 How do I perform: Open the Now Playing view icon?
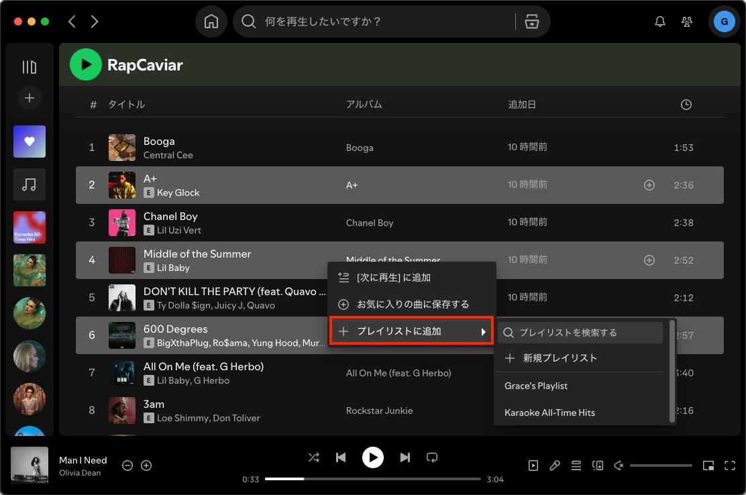tap(533, 465)
